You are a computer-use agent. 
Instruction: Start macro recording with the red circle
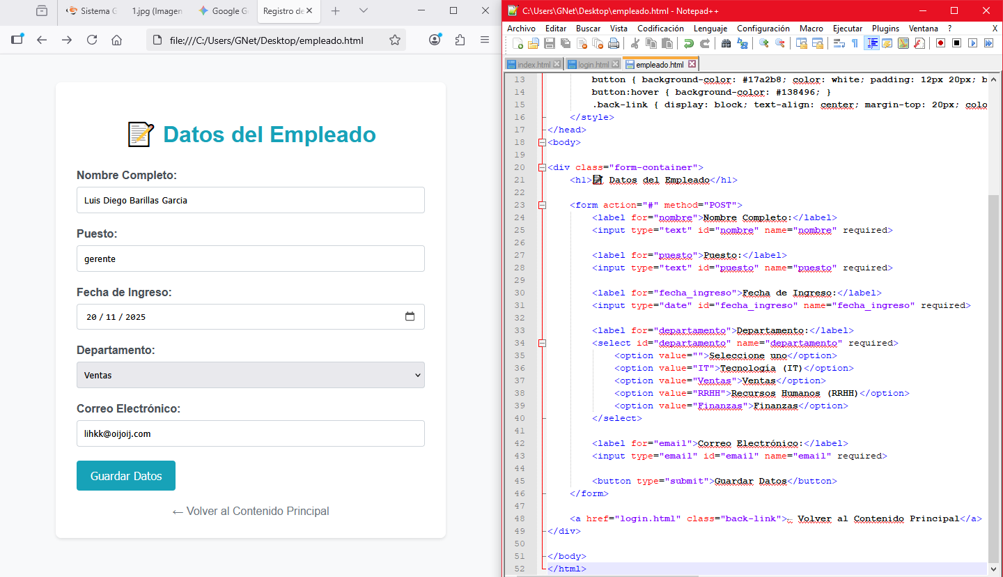coord(940,43)
